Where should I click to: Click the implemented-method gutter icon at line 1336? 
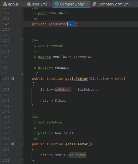coord(13,78)
